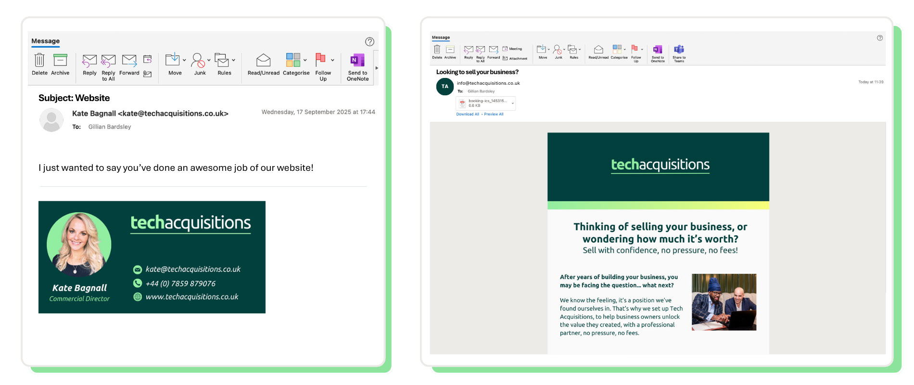Open Categorise color squares in Website email
914x385 pixels.
point(293,60)
